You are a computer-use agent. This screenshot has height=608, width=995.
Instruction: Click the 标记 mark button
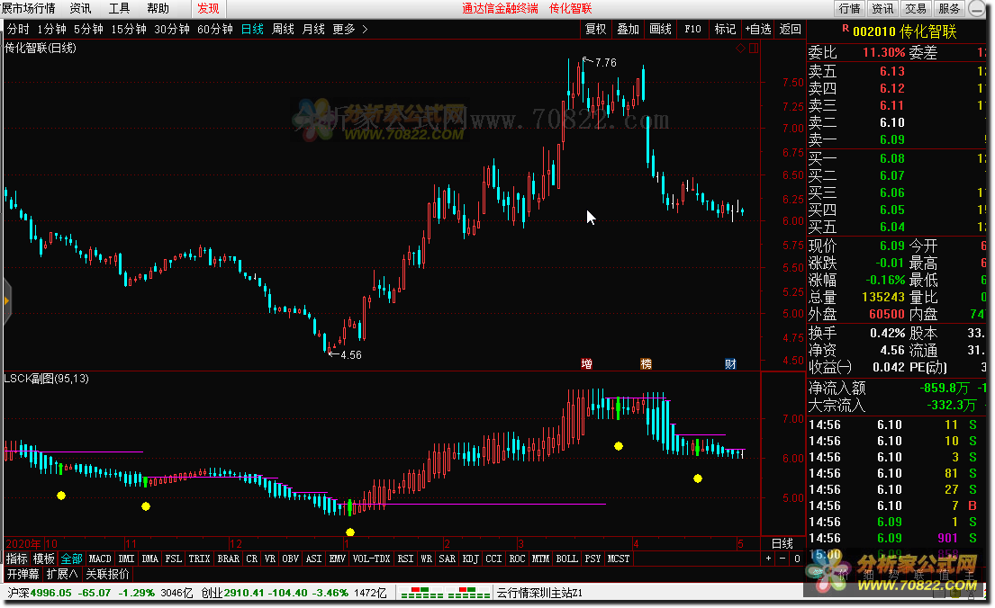[x=725, y=29]
